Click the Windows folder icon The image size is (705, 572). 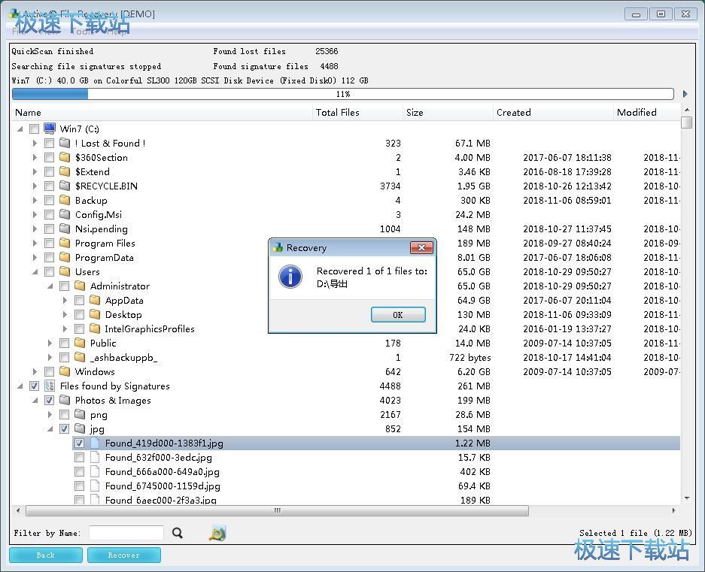(65, 371)
